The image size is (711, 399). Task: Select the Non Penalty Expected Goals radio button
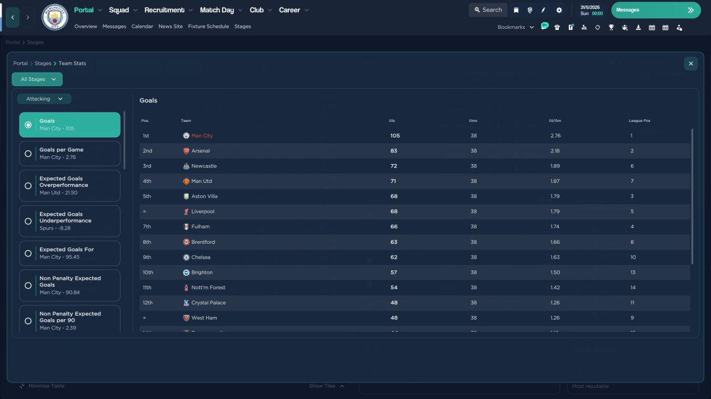pos(28,285)
